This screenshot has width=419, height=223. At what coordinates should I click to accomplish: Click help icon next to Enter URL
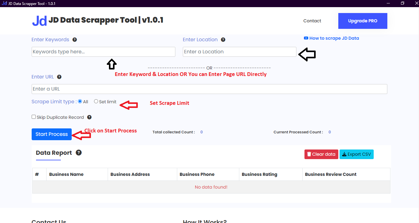59,77
